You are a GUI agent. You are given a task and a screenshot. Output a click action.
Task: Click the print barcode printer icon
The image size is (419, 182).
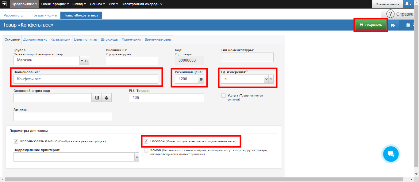click(106, 98)
